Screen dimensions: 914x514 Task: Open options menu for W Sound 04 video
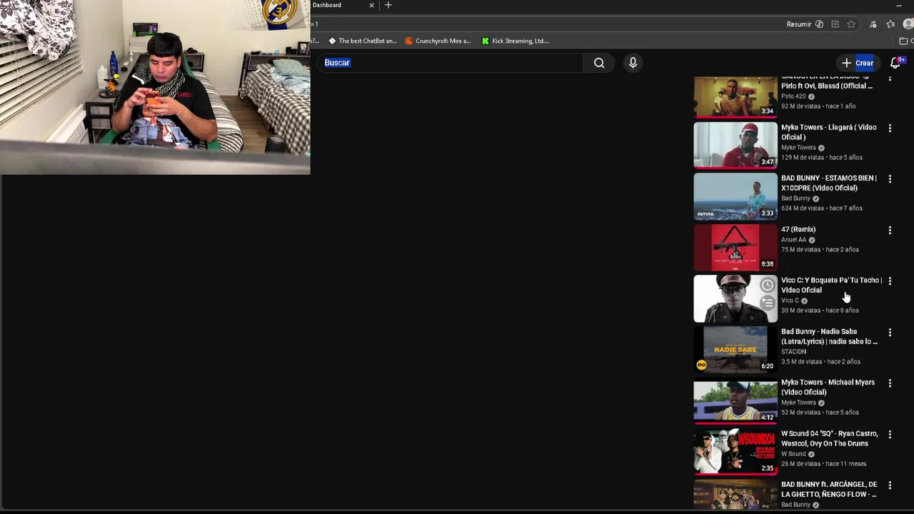(890, 435)
